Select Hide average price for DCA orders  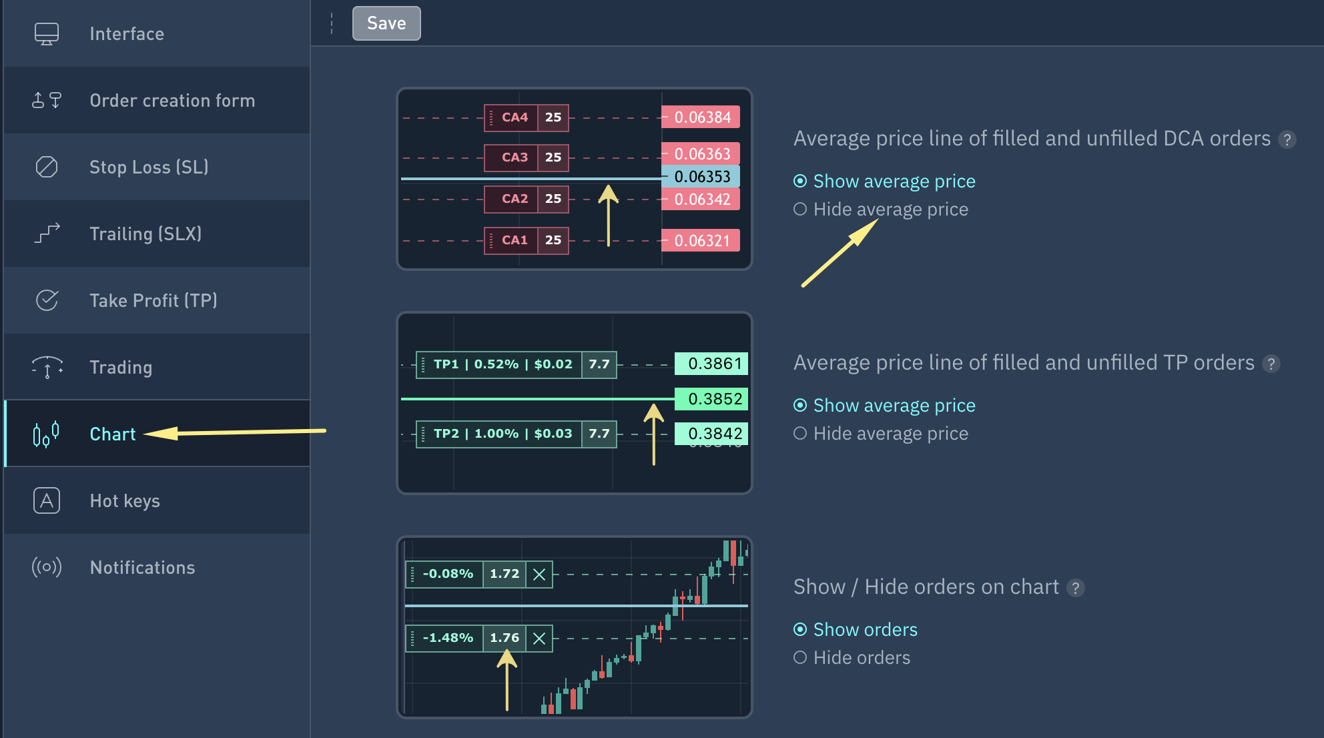tap(800, 210)
